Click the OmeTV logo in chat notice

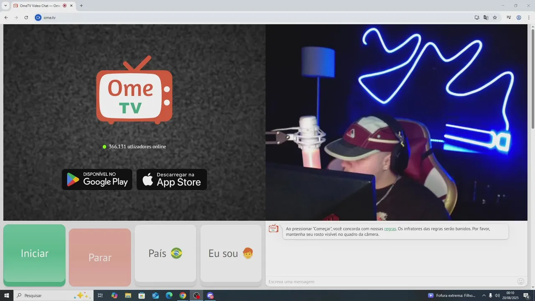click(x=273, y=228)
